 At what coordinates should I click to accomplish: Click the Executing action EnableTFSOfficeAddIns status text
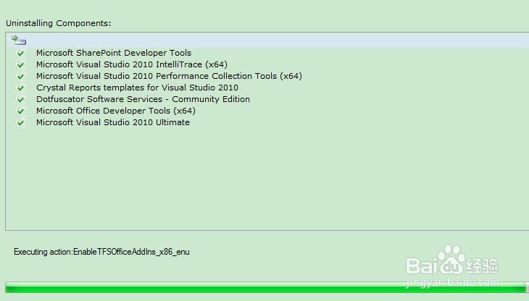click(101, 252)
